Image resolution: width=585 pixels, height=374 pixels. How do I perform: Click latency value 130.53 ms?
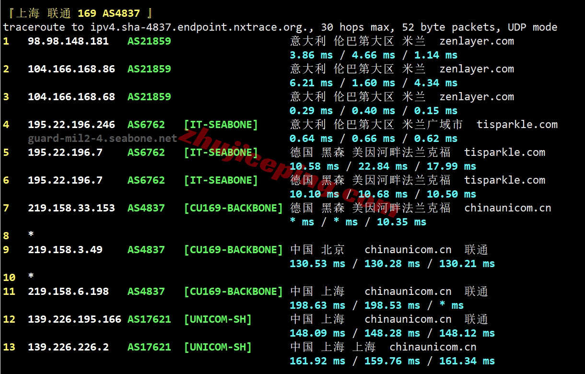317,264
